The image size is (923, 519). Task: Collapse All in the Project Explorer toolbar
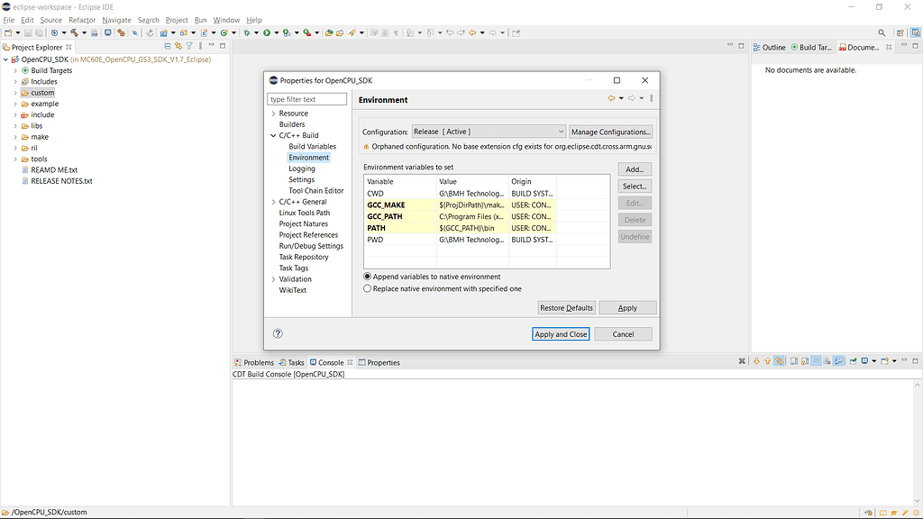pos(168,47)
